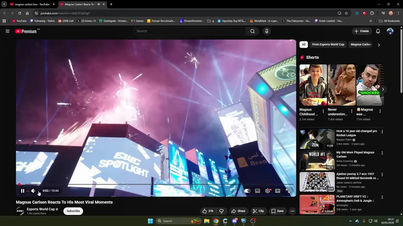403x226 pixels.
Task: Click the search magnifier button
Action: click(x=253, y=31)
